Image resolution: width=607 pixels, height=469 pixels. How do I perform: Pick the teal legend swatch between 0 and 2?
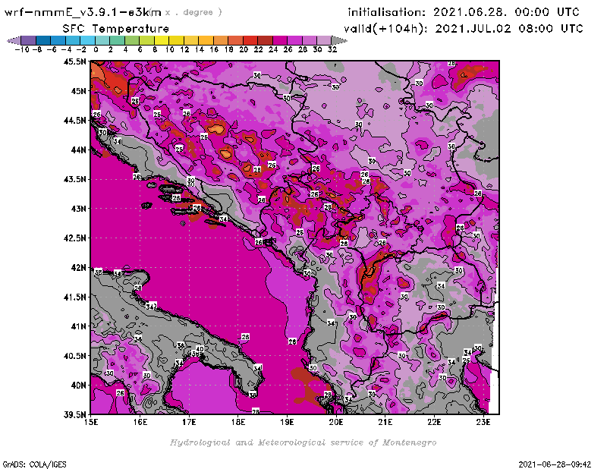coord(102,40)
